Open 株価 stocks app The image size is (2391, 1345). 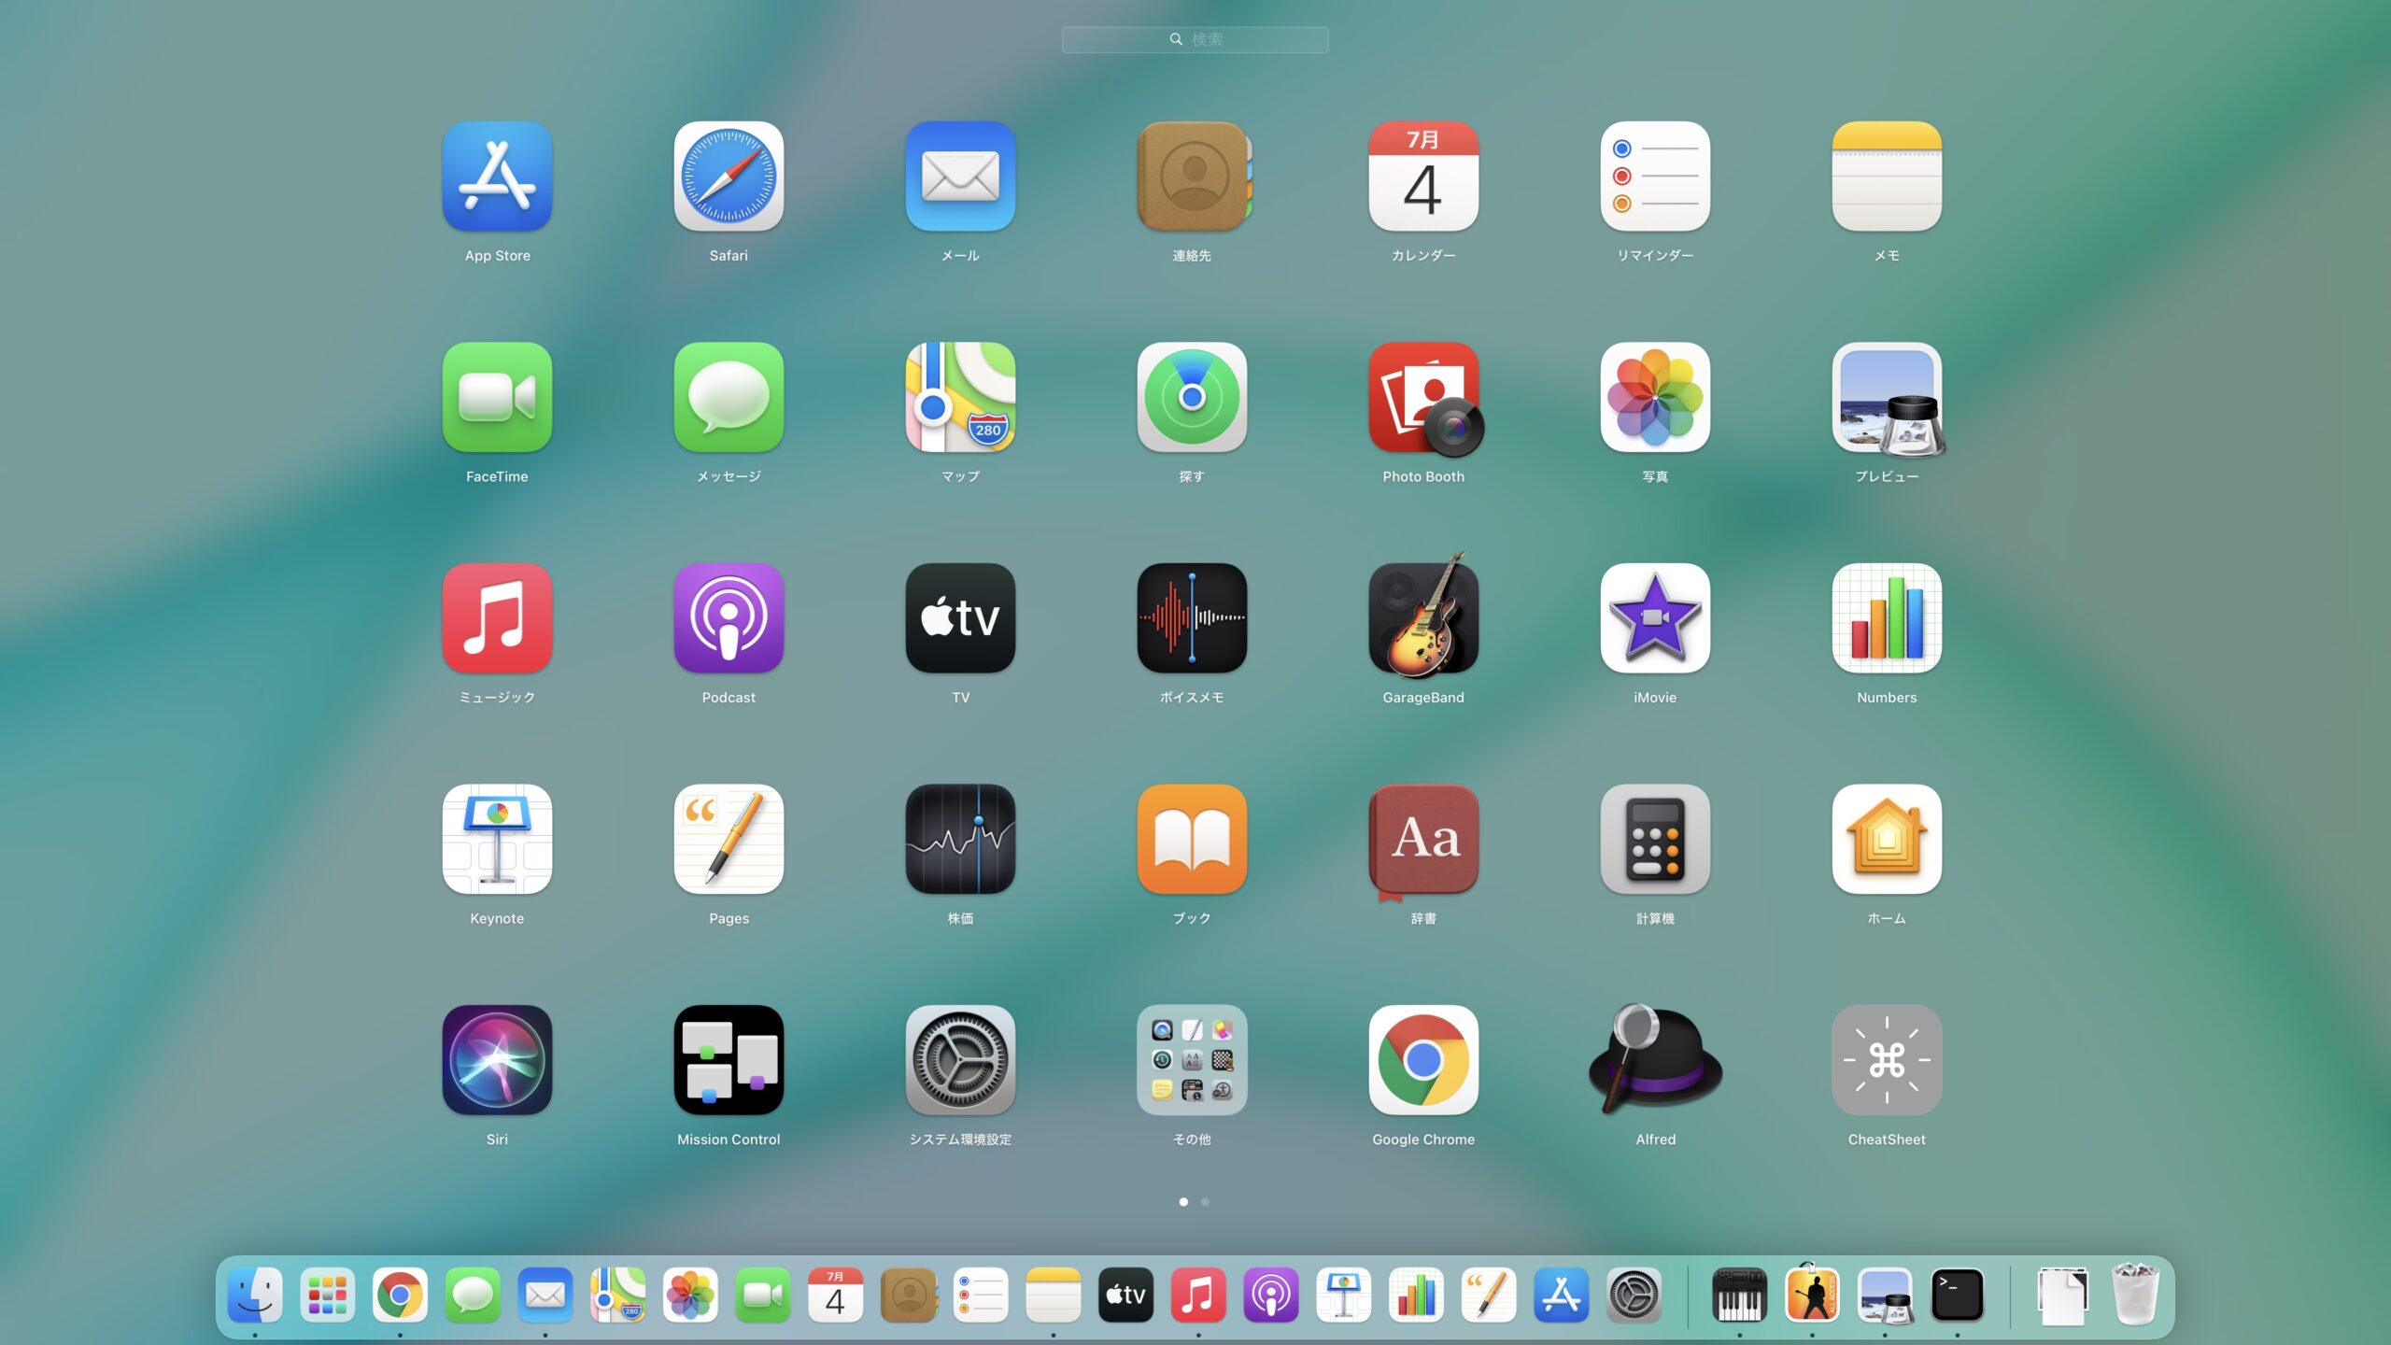960,839
